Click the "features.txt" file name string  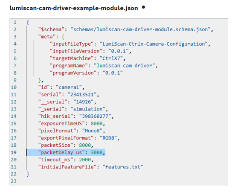click(x=123, y=167)
